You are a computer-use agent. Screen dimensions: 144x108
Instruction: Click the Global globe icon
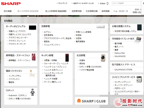107,3
